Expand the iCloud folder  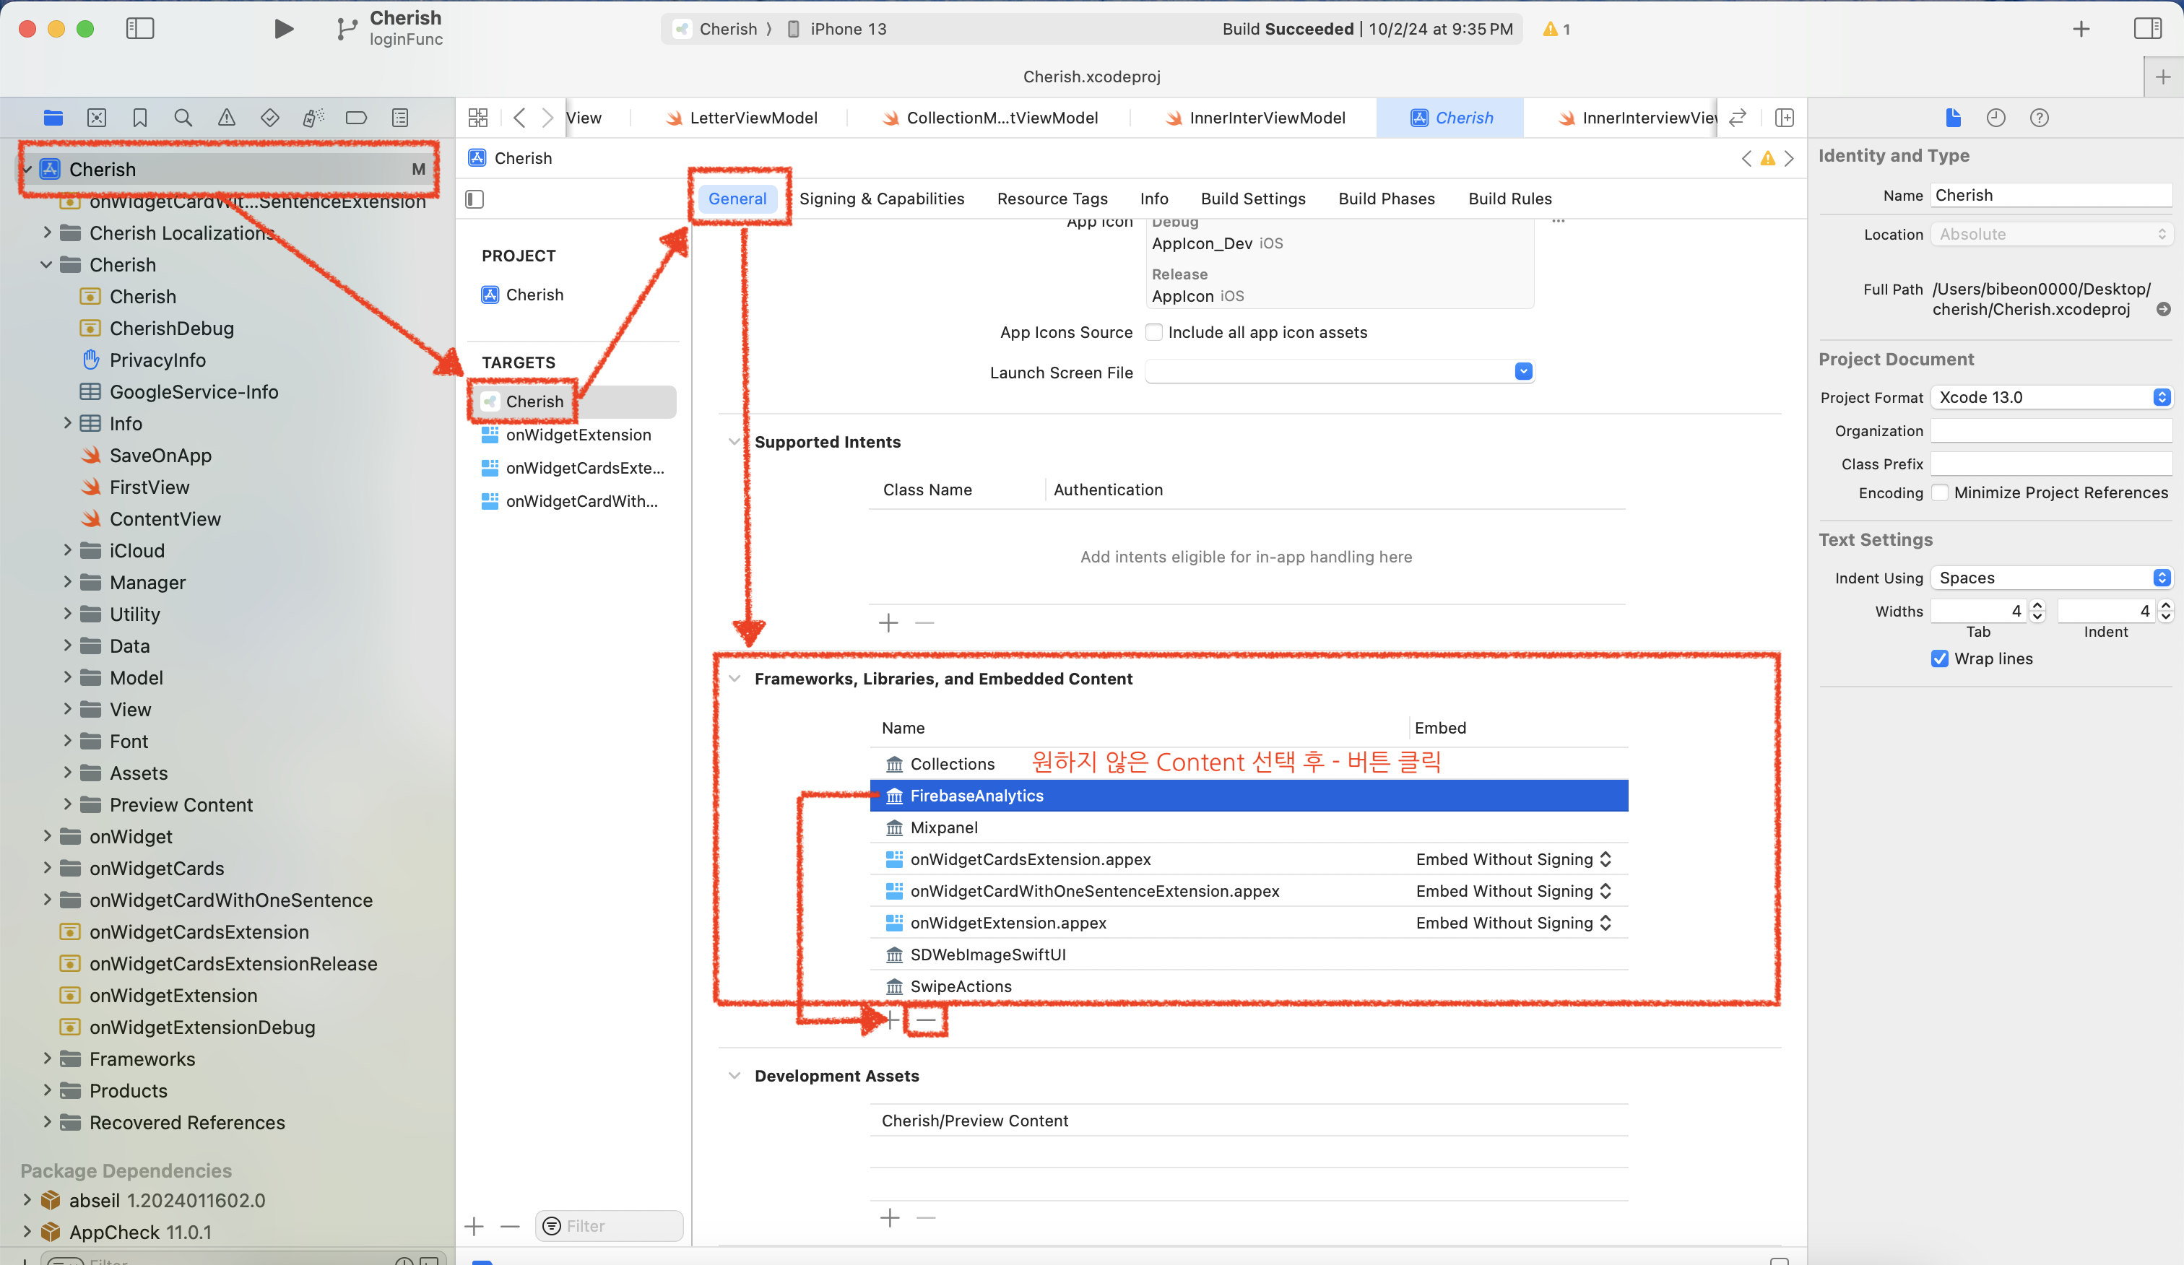click(x=68, y=550)
